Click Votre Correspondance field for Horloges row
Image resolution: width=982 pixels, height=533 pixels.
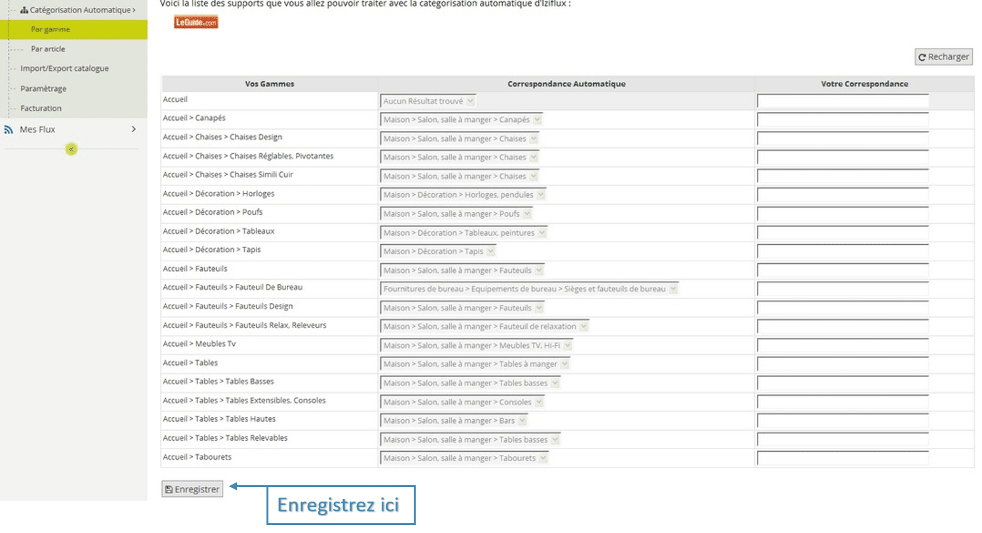click(843, 195)
